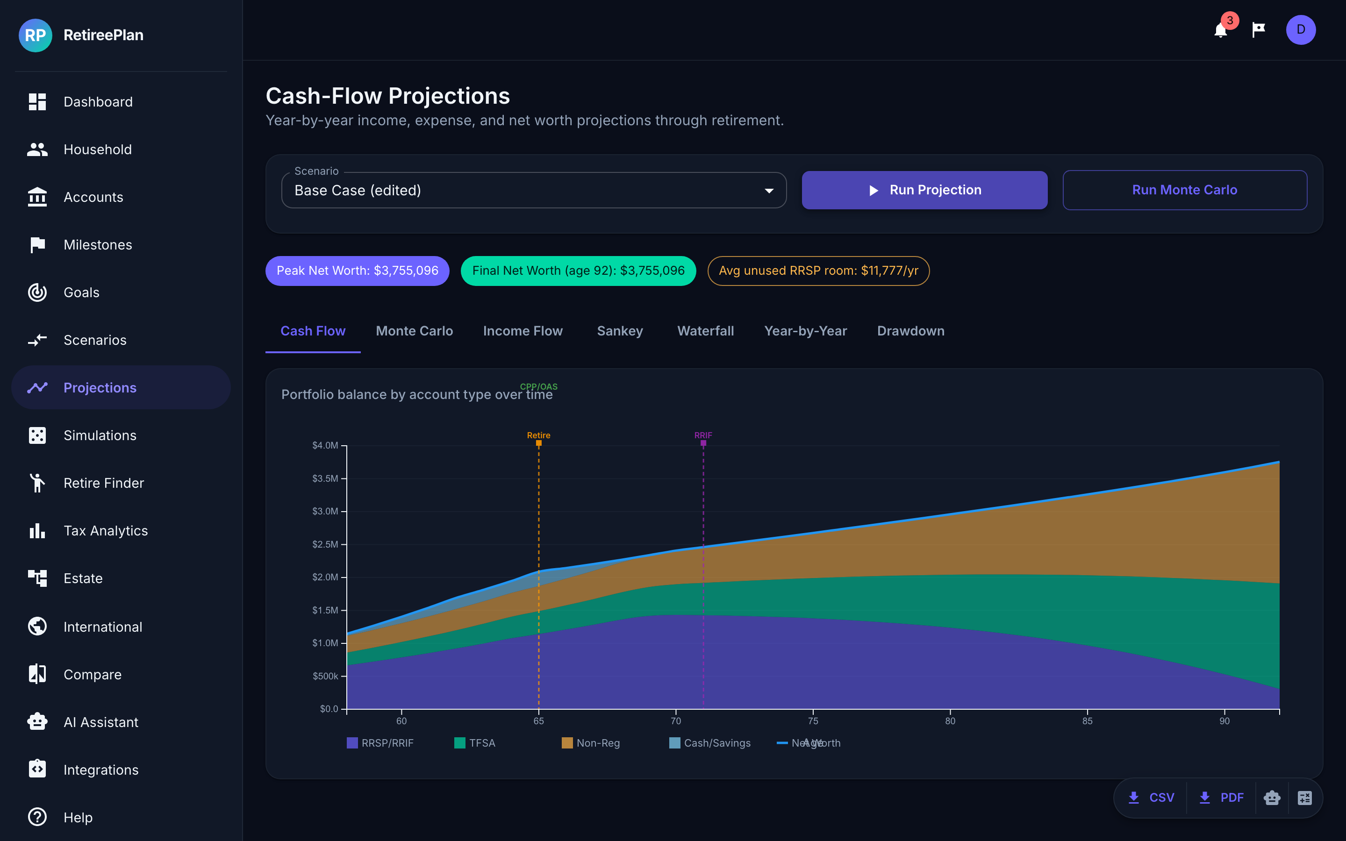The height and width of the screenshot is (841, 1346).
Task: Click the Retire marker on chart
Action: 538,443
